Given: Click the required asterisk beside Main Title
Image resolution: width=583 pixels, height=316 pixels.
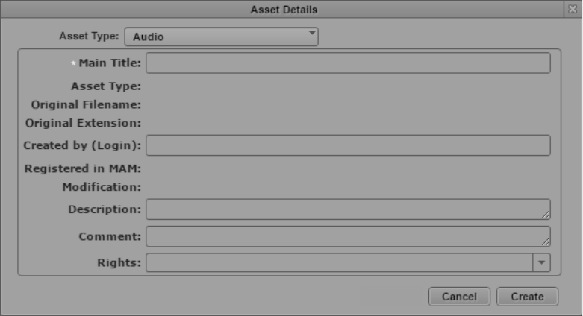Looking at the screenshot, I should [73, 63].
